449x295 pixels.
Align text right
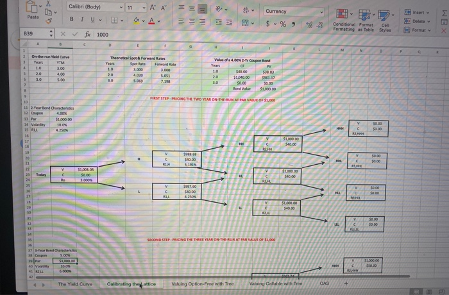pos(202,22)
